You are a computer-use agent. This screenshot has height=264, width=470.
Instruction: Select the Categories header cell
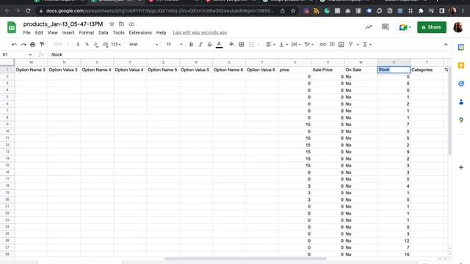click(427, 70)
